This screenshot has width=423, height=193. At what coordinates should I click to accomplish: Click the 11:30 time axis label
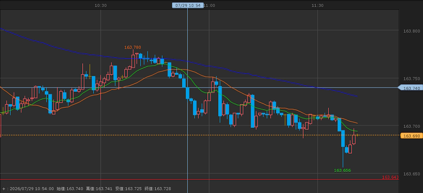[317, 5]
